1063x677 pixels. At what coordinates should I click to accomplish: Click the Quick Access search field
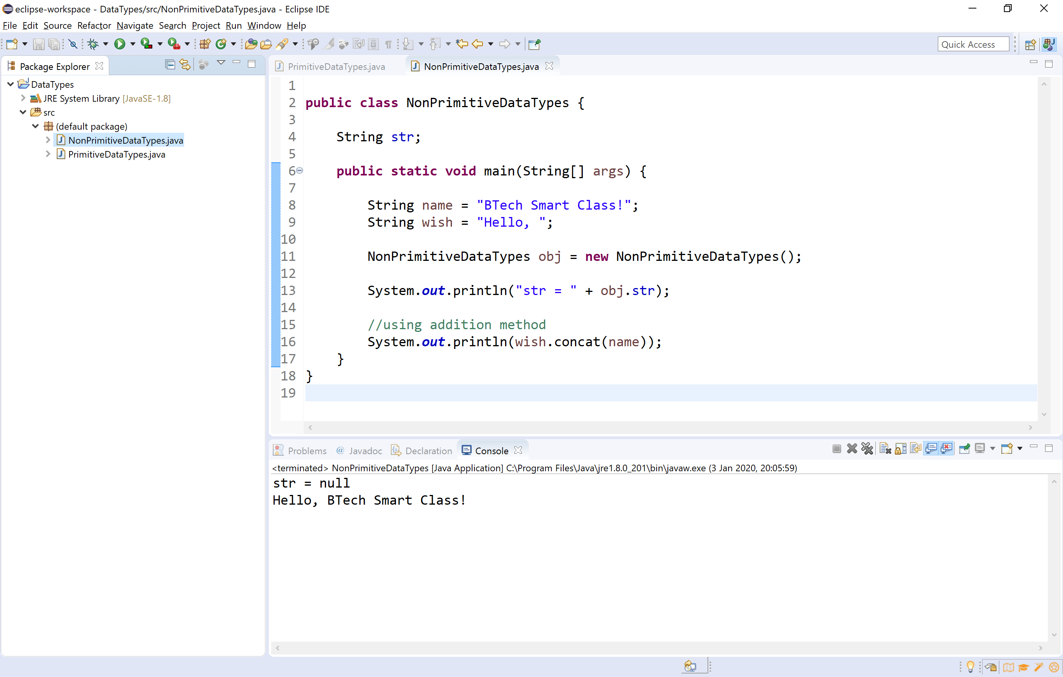(x=972, y=44)
